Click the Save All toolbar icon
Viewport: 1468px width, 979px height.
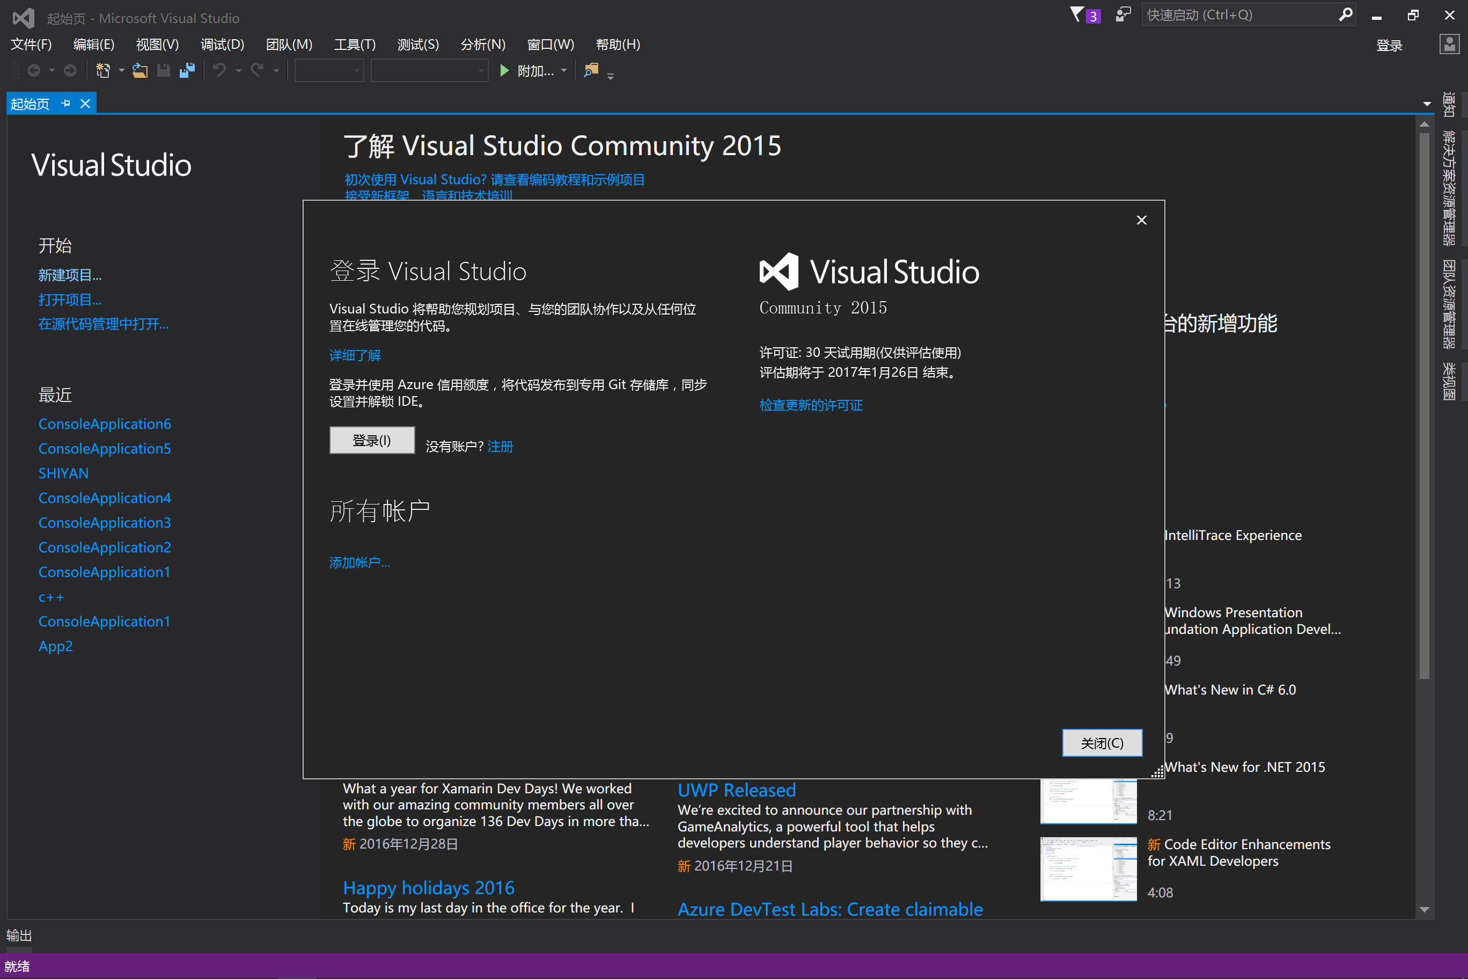click(187, 70)
